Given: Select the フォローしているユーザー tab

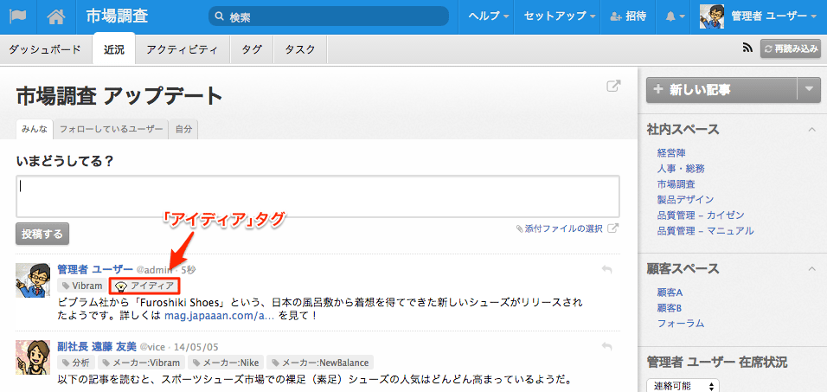Looking at the screenshot, I should point(111,129).
